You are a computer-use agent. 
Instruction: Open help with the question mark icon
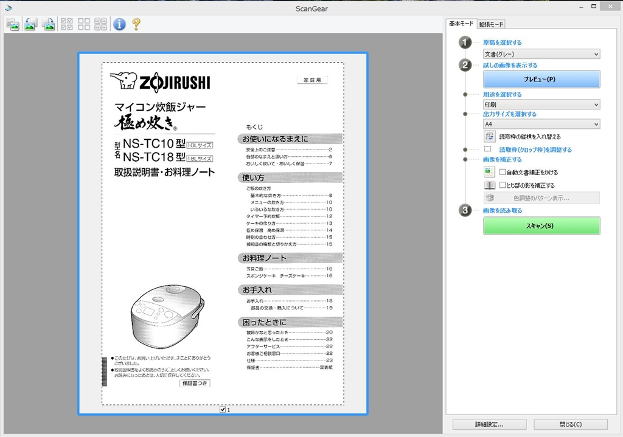tap(136, 24)
